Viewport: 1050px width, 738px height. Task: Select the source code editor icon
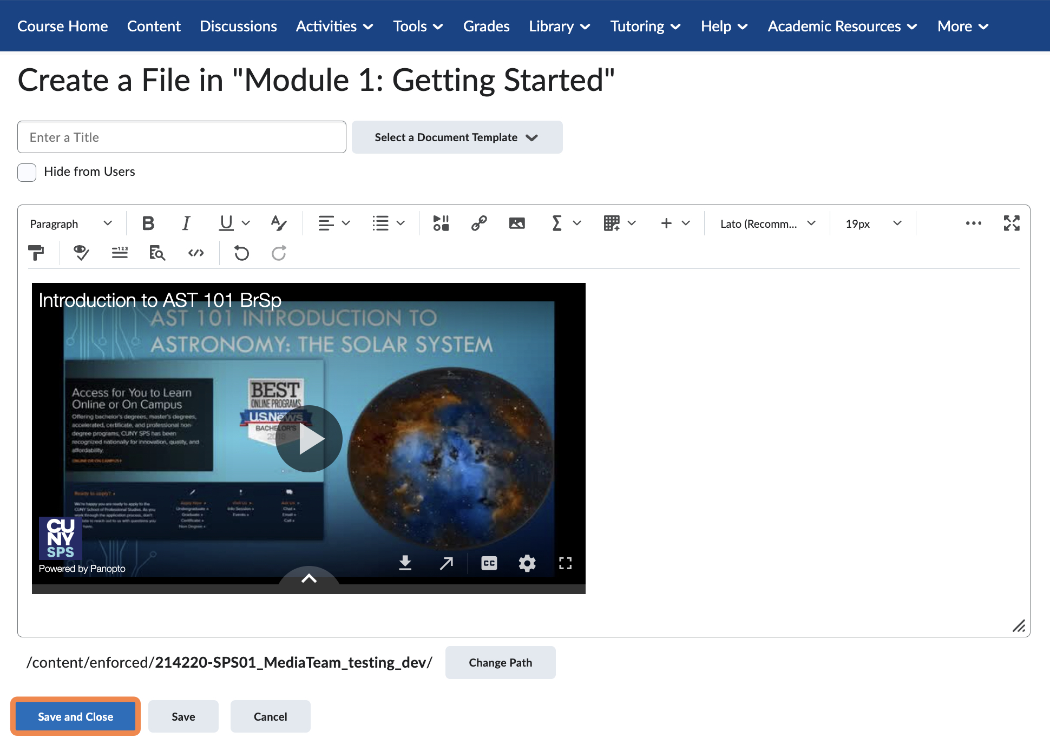click(x=195, y=253)
